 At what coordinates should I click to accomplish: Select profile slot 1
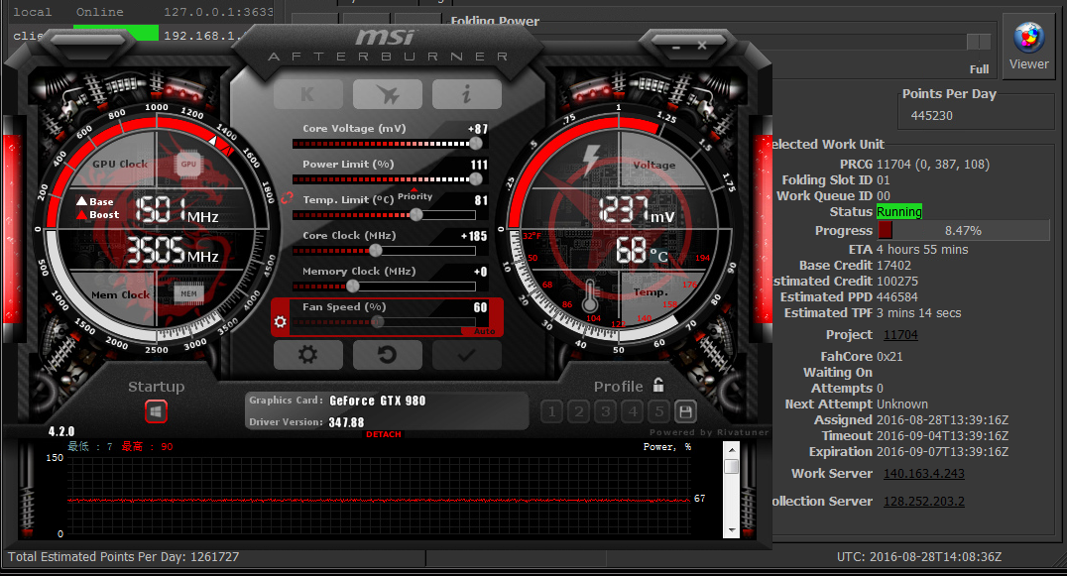pyautogui.click(x=552, y=411)
